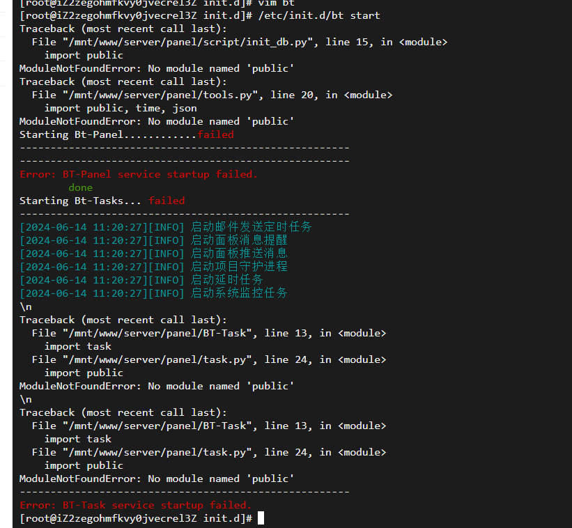Viewport: 572px width, 528px height.
Task: Click the log line '启动面板推送消息'
Action: click(153, 254)
